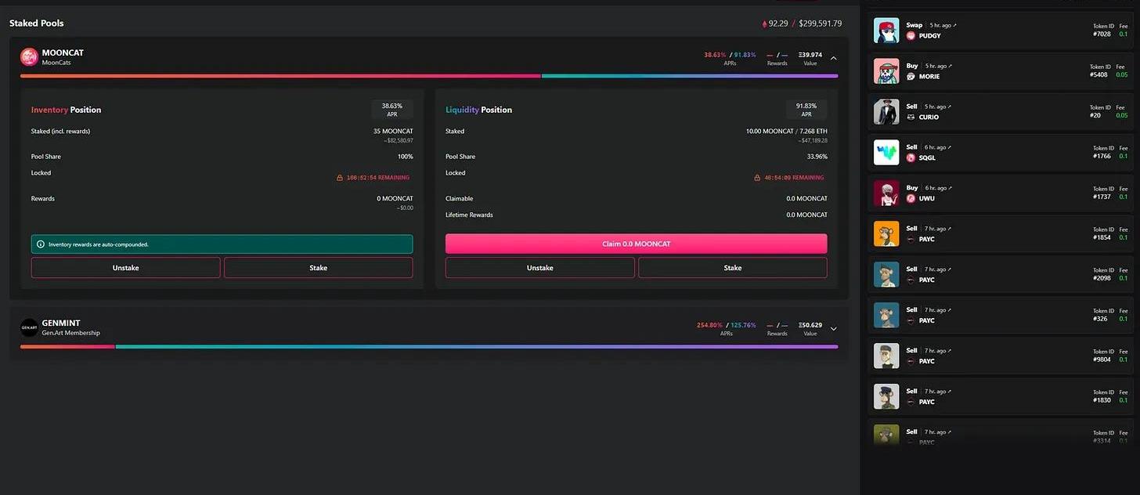The width and height of the screenshot is (1140, 495).
Task: Expand the GENMINT staked pool
Action: tap(833, 329)
